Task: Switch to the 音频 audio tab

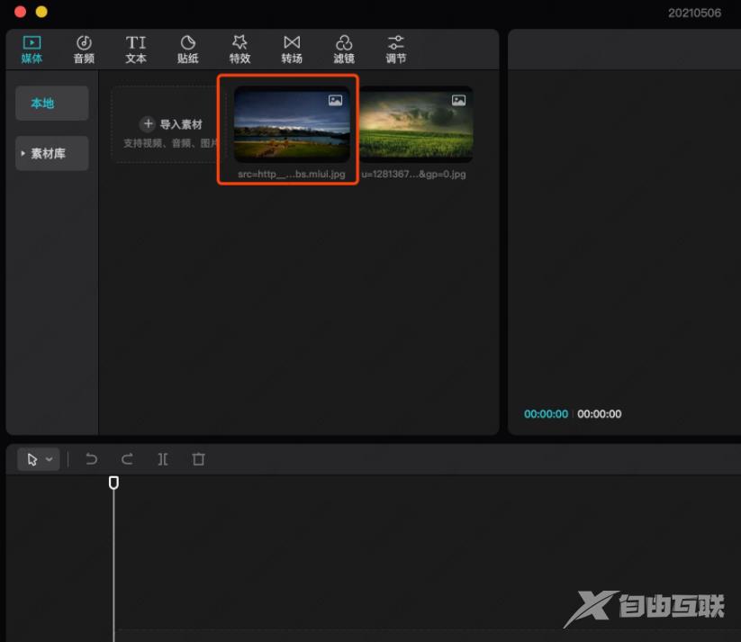Action: click(x=84, y=50)
